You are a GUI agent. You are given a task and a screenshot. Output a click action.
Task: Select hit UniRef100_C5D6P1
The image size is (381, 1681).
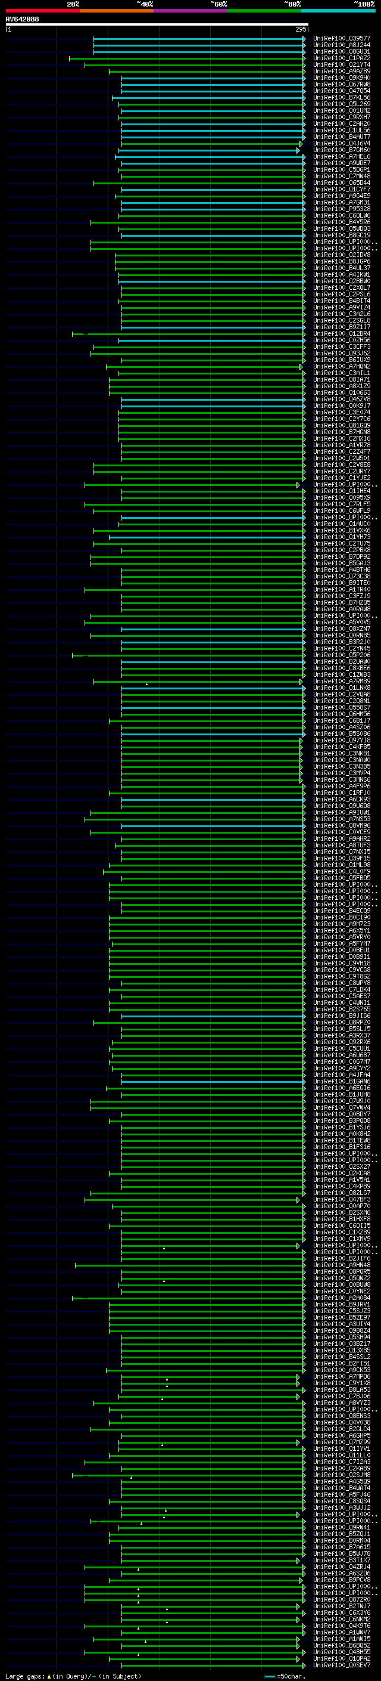(x=342, y=170)
